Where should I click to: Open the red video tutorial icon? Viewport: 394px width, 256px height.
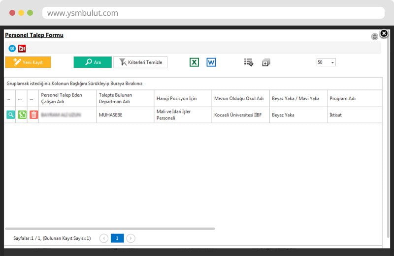click(22, 48)
